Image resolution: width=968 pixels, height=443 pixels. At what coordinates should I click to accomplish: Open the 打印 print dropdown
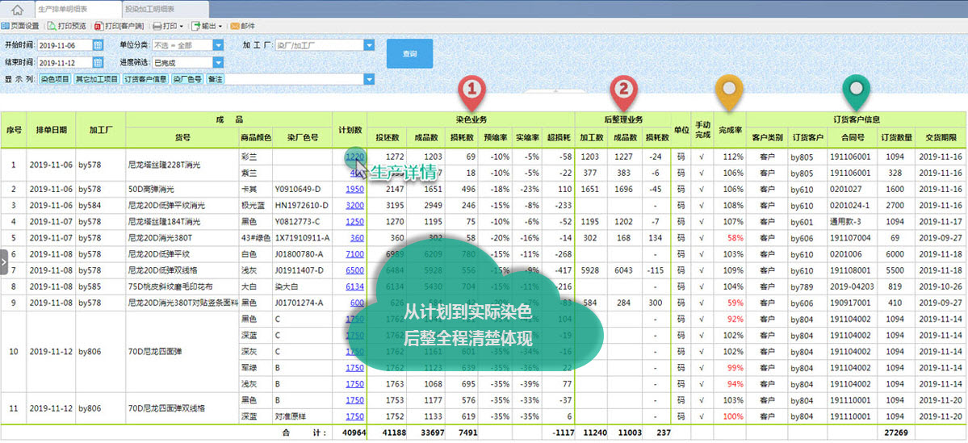coord(168,27)
